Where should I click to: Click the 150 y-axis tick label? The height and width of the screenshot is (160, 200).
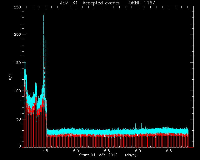[x=17, y=62]
